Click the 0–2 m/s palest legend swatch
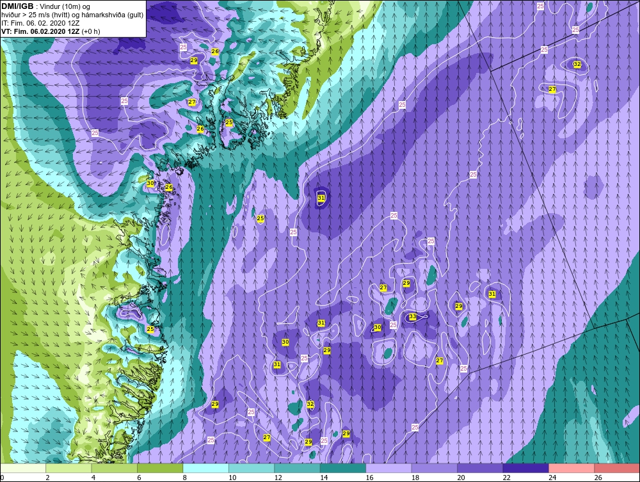The image size is (640, 482). pyautogui.click(x=23, y=468)
